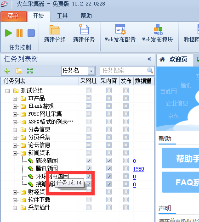199x222 pixels.
Task: Open the 菜单 menu
Action: (13, 16)
